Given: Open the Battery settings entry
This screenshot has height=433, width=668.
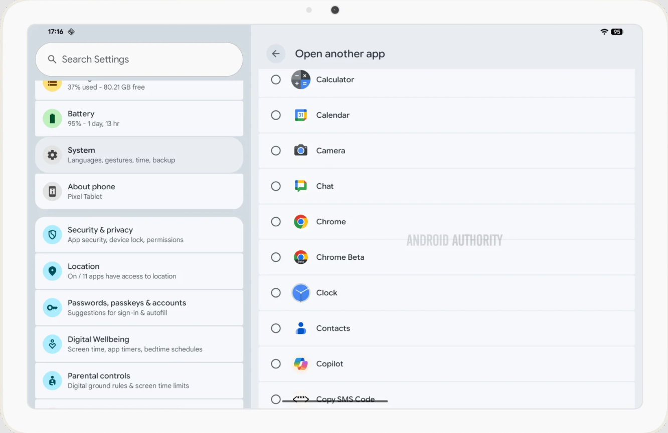Looking at the screenshot, I should (139, 119).
